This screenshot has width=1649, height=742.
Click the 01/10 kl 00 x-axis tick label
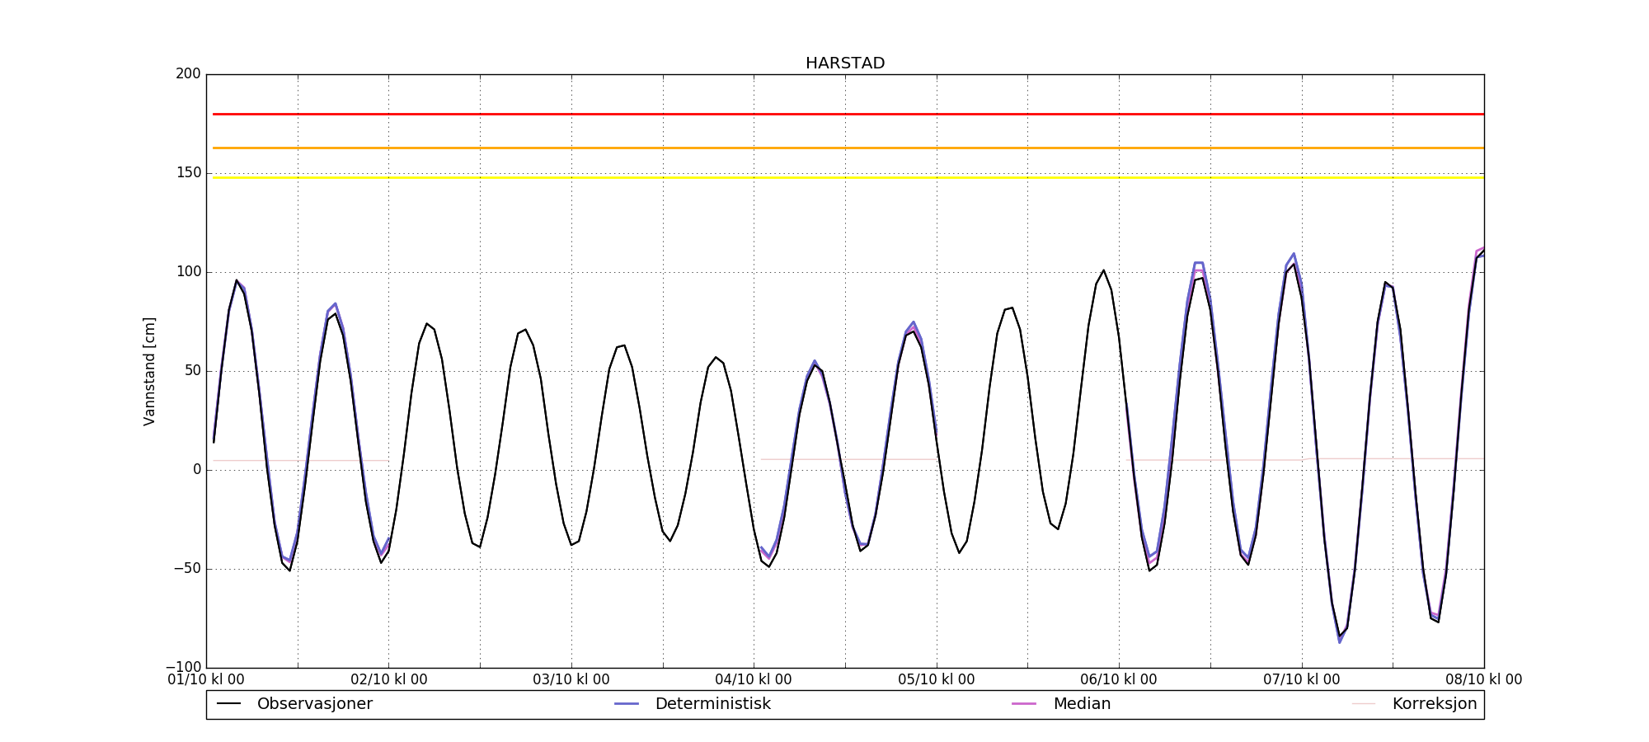(x=206, y=680)
